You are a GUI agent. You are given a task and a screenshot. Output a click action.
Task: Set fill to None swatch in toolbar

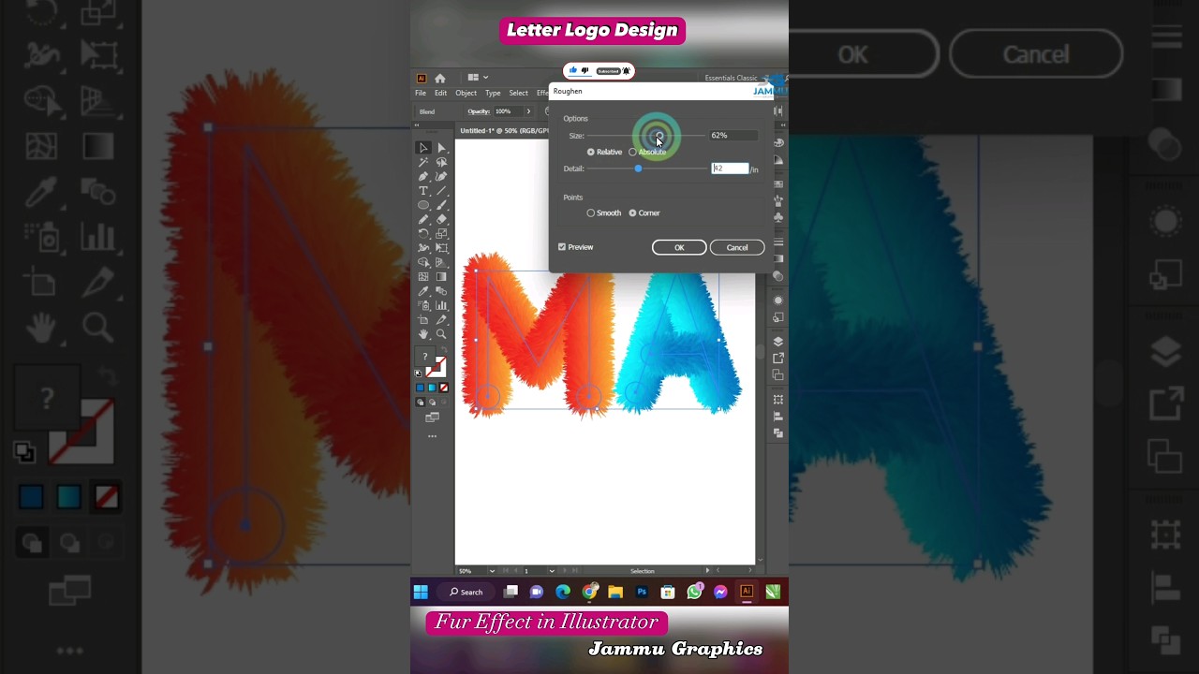coord(443,388)
